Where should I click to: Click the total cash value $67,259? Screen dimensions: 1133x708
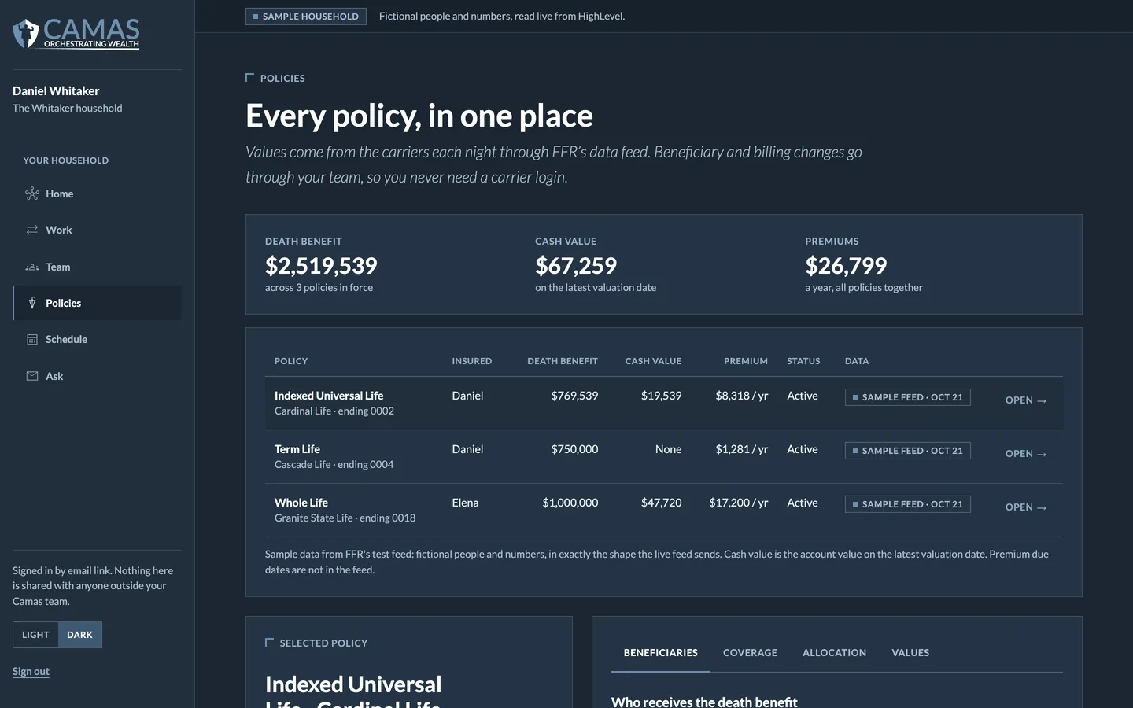[576, 266]
